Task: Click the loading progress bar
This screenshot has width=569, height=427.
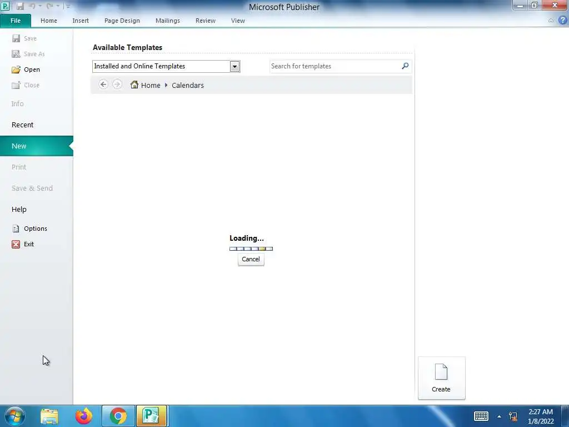Action: pos(251,249)
